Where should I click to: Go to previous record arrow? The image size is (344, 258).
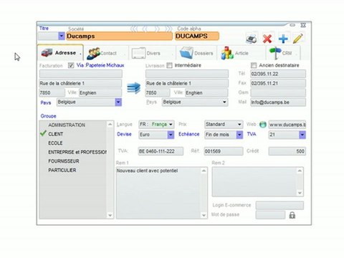coord(145,29)
